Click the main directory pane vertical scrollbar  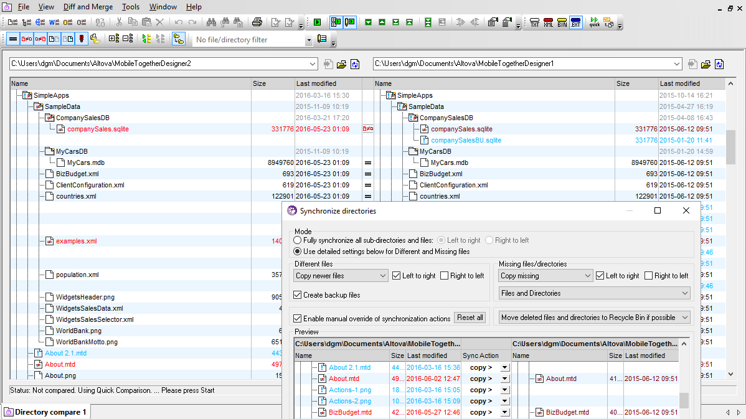point(730,148)
